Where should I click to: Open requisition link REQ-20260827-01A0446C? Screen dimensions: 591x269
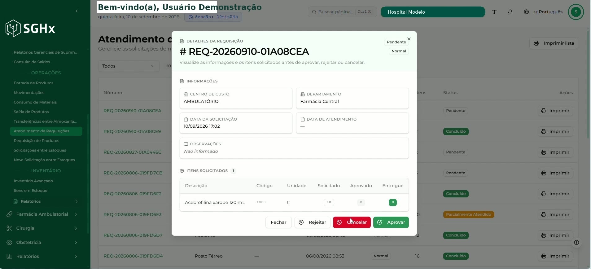coord(132,152)
